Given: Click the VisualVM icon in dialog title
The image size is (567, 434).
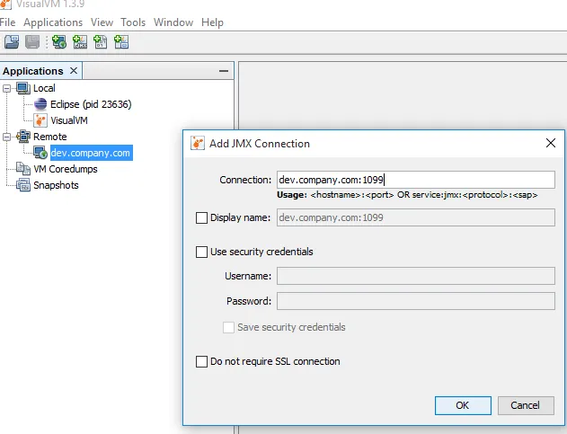Looking at the screenshot, I should click(198, 143).
